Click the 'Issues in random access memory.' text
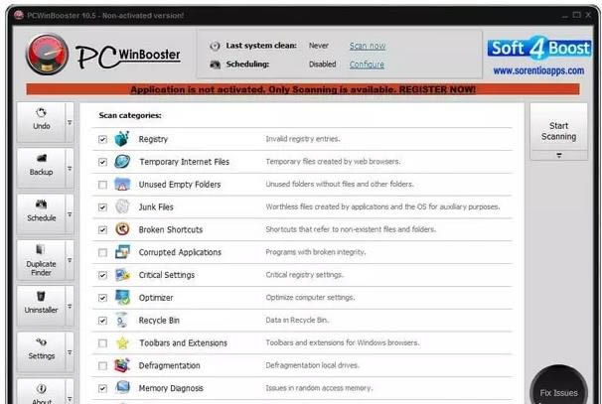 tap(319, 388)
